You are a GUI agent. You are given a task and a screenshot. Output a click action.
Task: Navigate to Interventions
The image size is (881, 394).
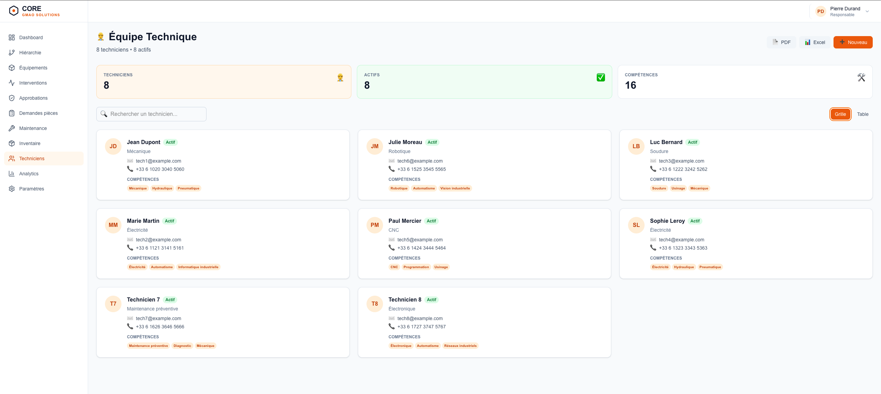(x=44, y=83)
